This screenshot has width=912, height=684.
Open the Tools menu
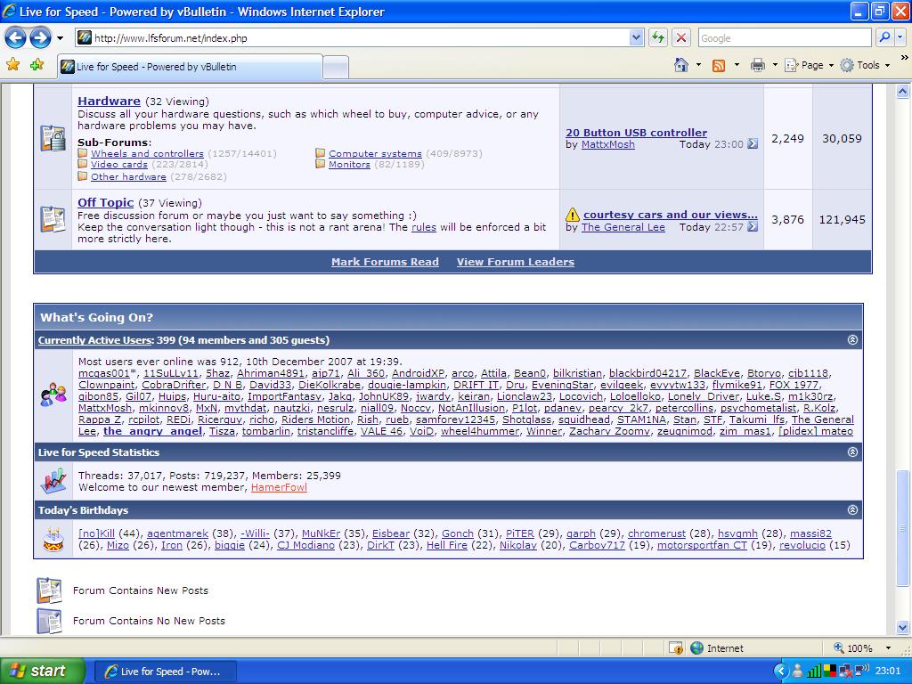point(866,65)
